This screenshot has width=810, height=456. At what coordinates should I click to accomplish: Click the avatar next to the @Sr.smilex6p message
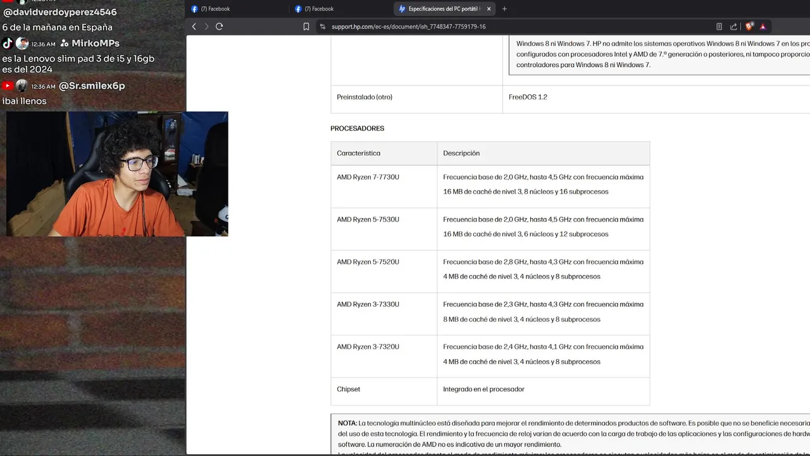(22, 85)
